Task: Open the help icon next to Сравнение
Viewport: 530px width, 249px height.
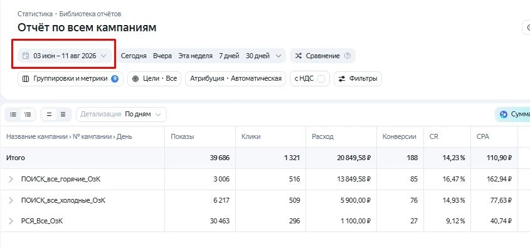Action: point(347,56)
